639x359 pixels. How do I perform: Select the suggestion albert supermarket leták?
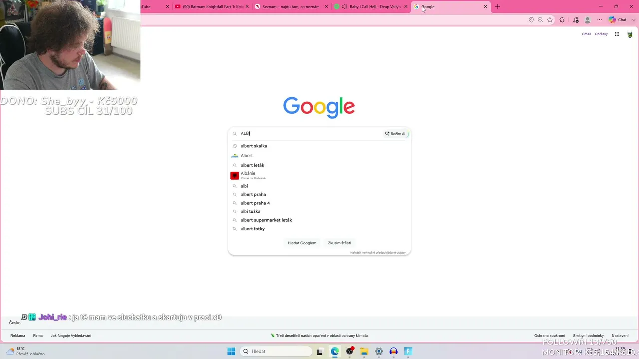[x=319, y=220]
